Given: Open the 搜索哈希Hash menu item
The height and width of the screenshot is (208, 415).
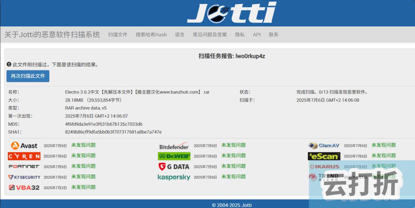Looking at the screenshot, I should point(151,34).
